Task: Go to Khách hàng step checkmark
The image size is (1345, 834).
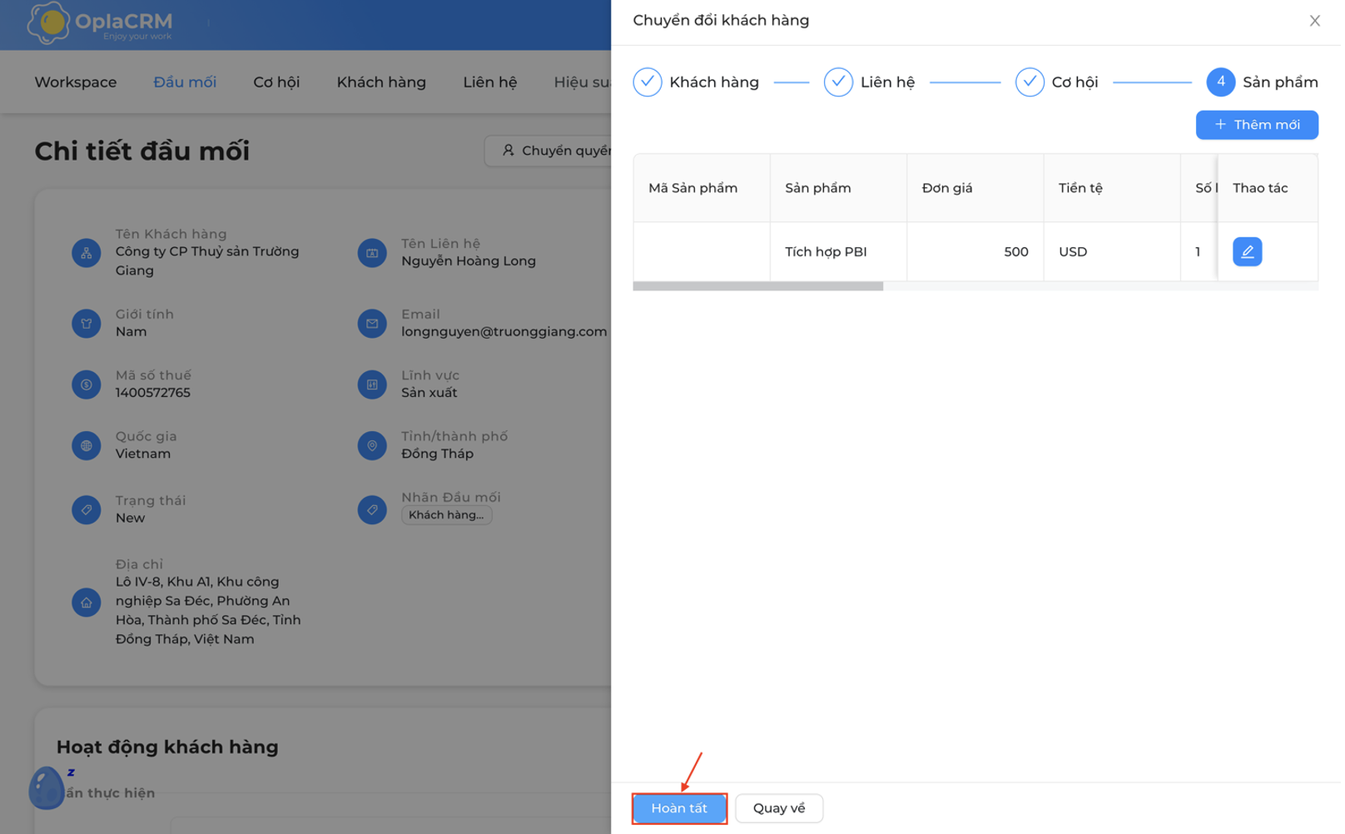Action: tap(649, 82)
